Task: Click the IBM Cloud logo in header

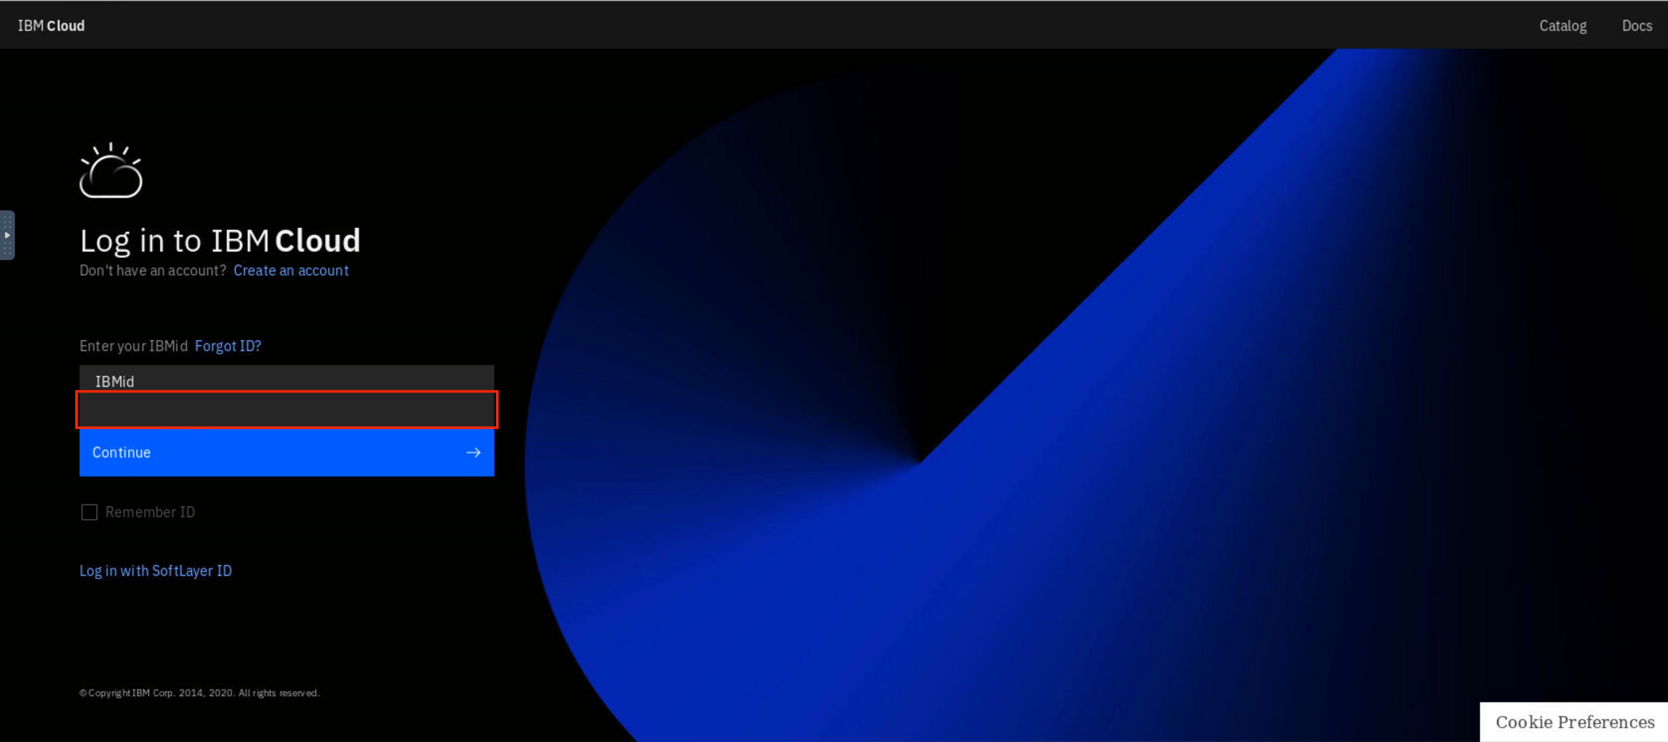Action: 51,25
